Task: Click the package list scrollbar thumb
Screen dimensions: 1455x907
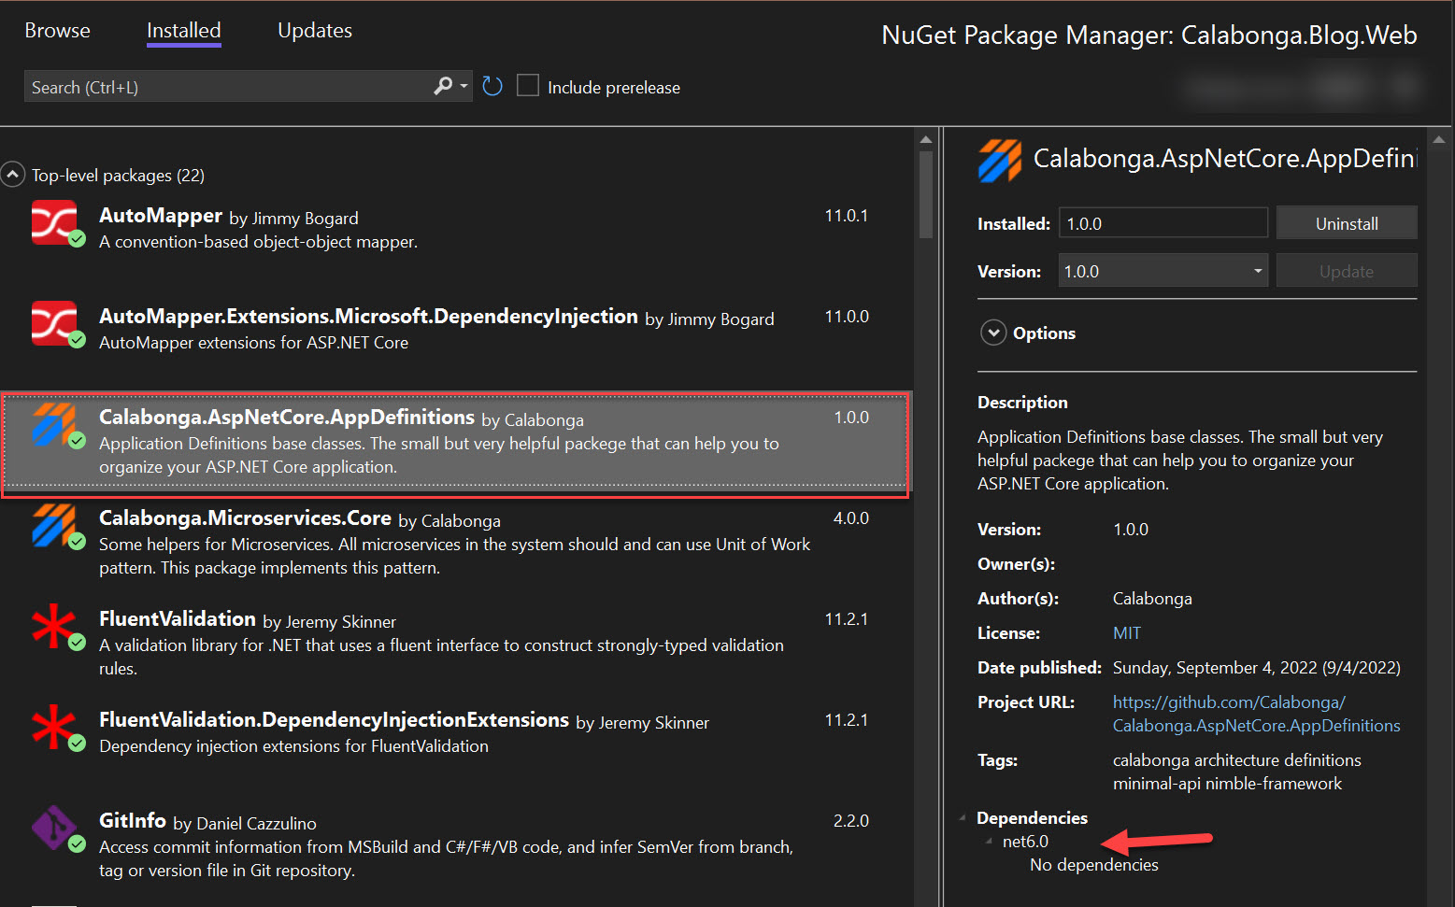Action: click(926, 194)
